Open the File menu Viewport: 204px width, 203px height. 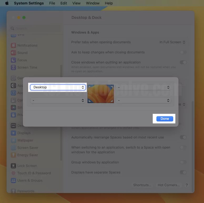[x=52, y=3]
